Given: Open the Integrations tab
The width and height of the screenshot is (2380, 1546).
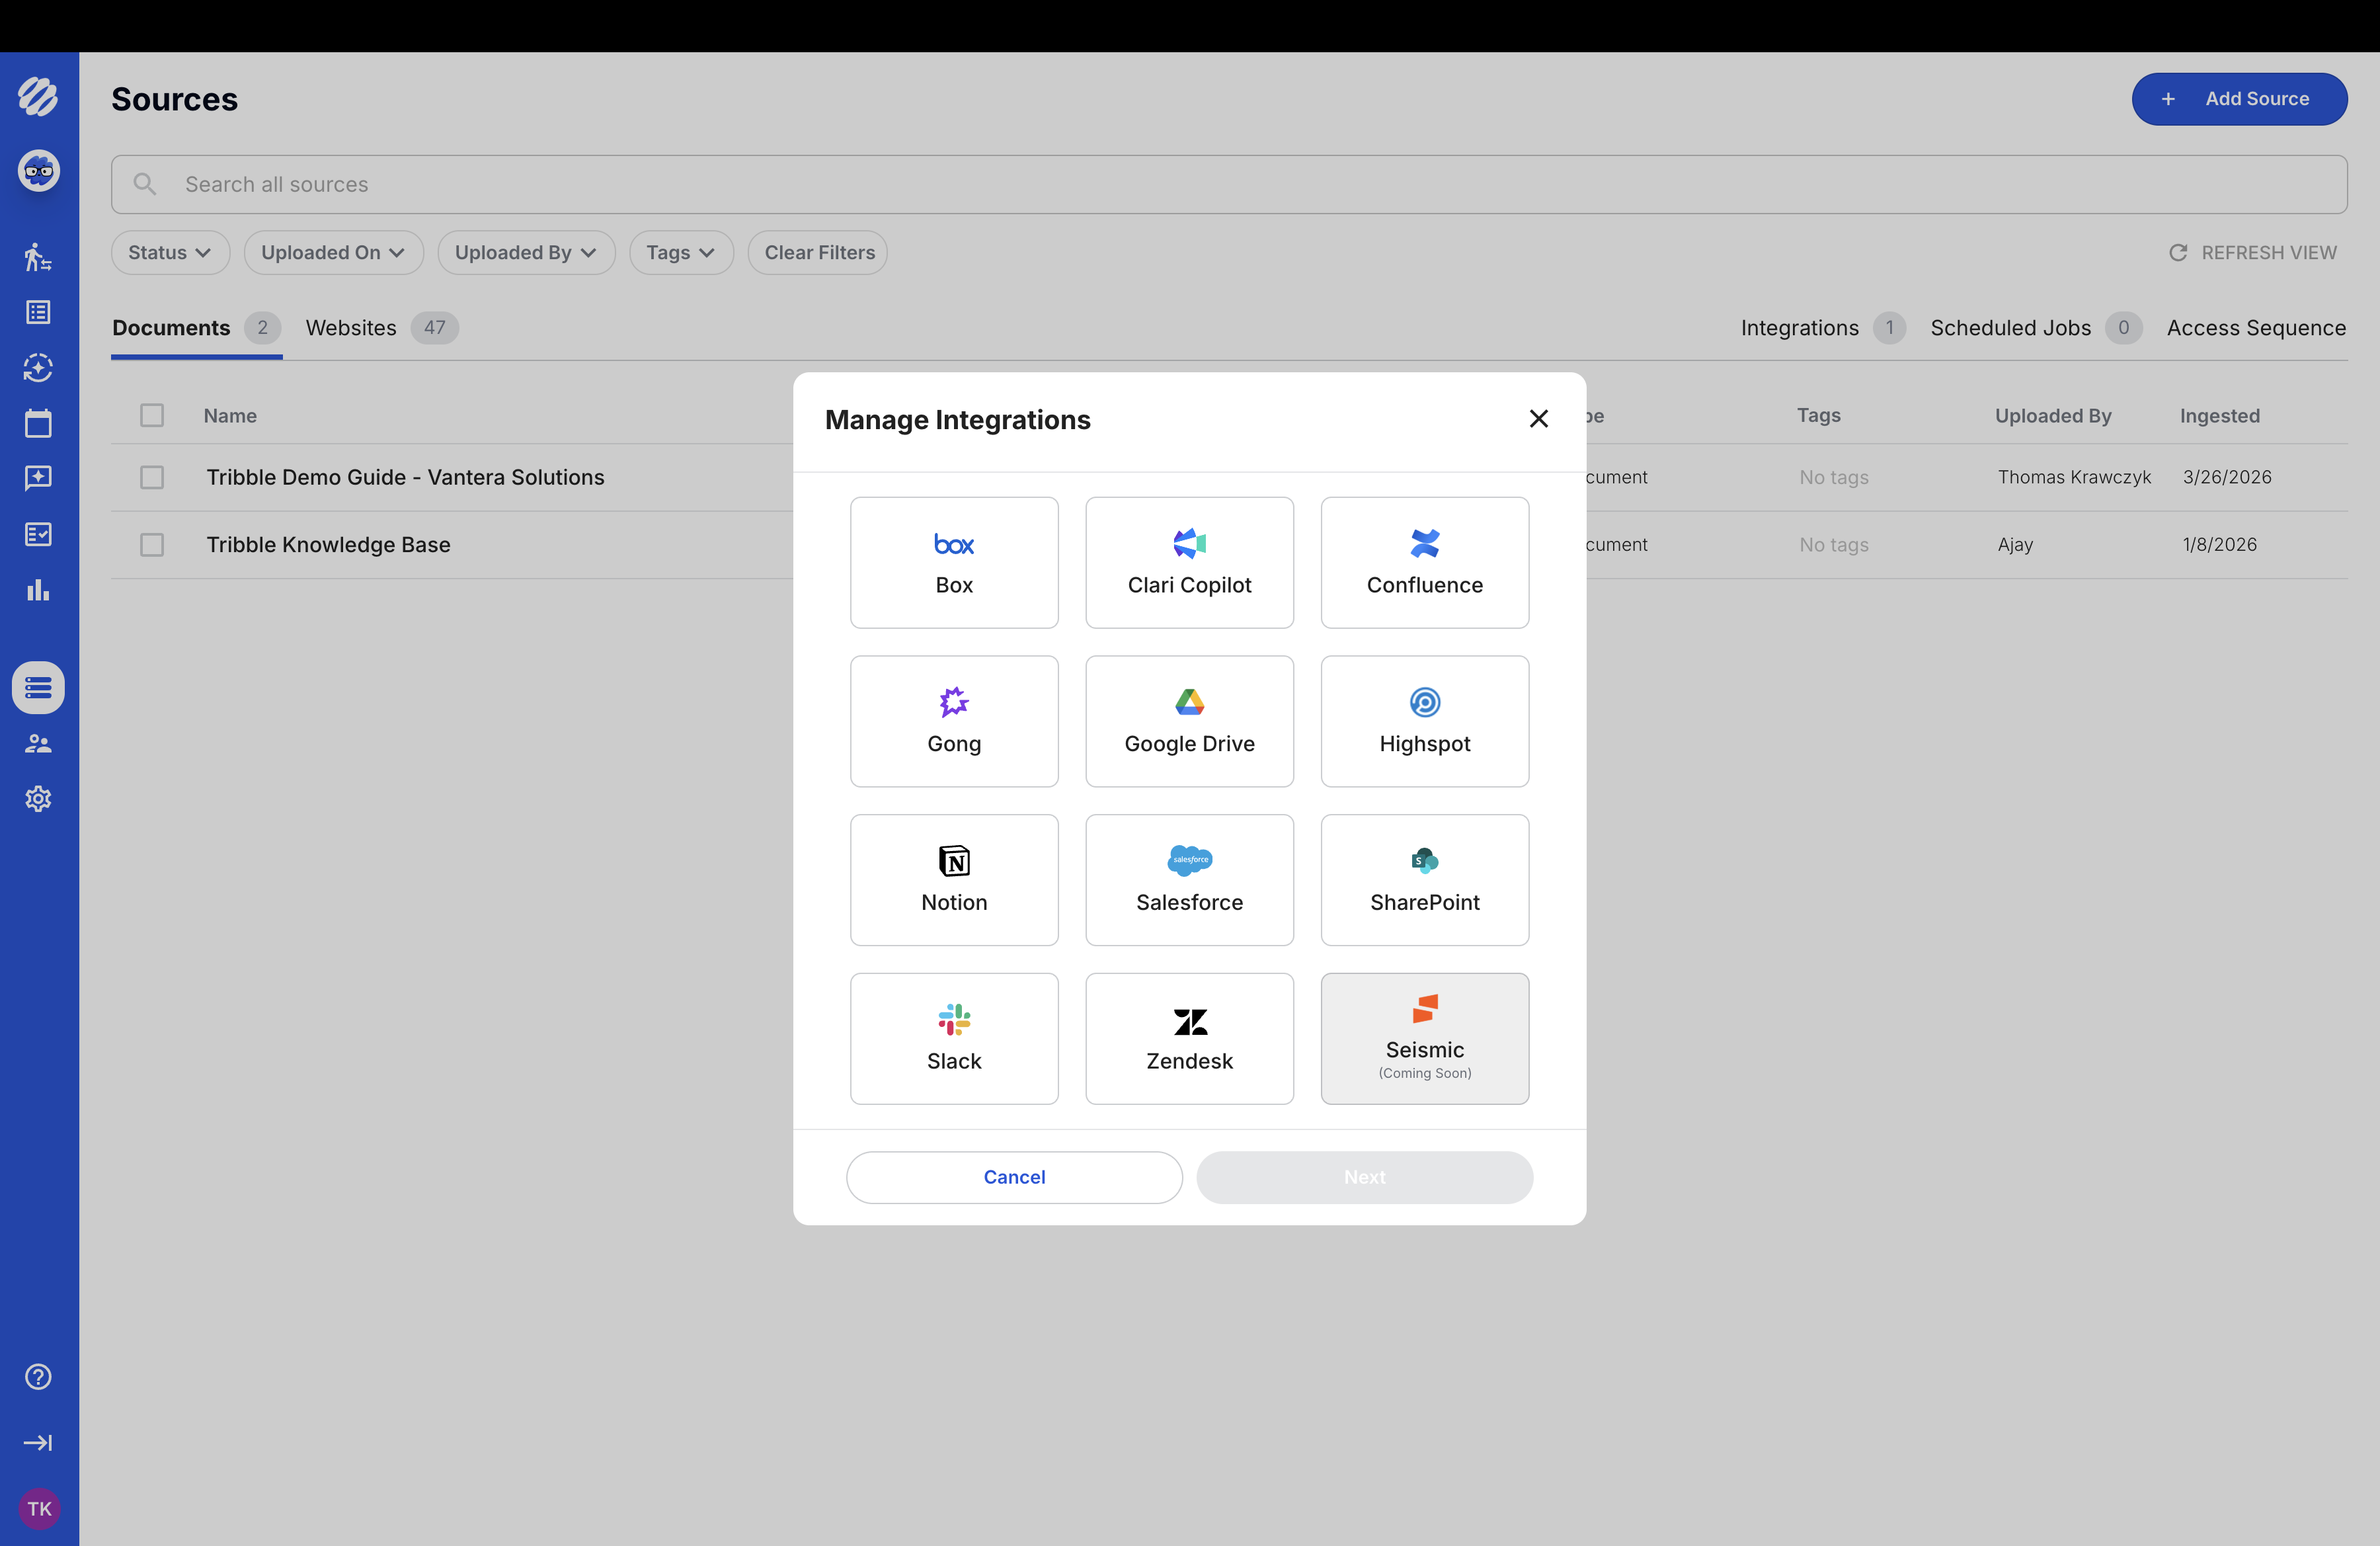Looking at the screenshot, I should pyautogui.click(x=1823, y=328).
